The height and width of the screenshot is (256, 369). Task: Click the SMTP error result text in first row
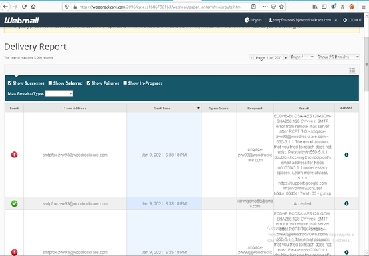point(303,155)
